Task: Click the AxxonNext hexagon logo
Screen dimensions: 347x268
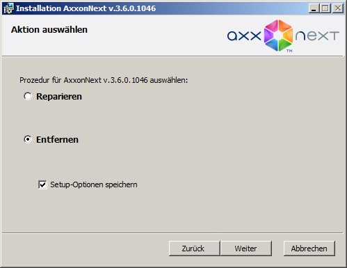Action: pyautogui.click(x=278, y=36)
